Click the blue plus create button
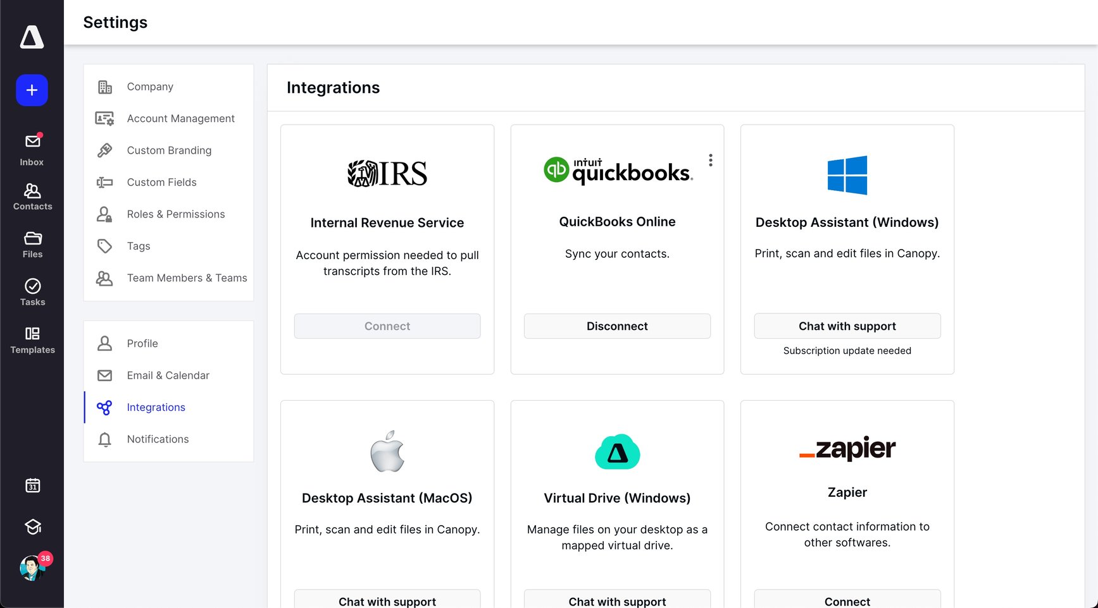 tap(30, 90)
